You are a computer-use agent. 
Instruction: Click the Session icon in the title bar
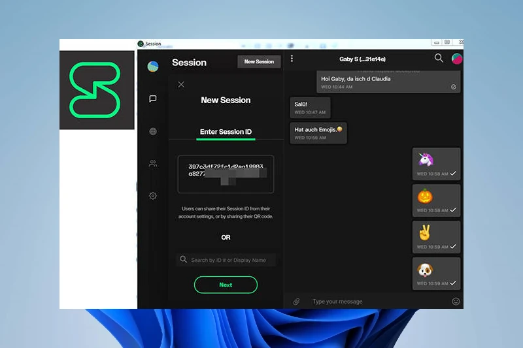click(x=141, y=44)
